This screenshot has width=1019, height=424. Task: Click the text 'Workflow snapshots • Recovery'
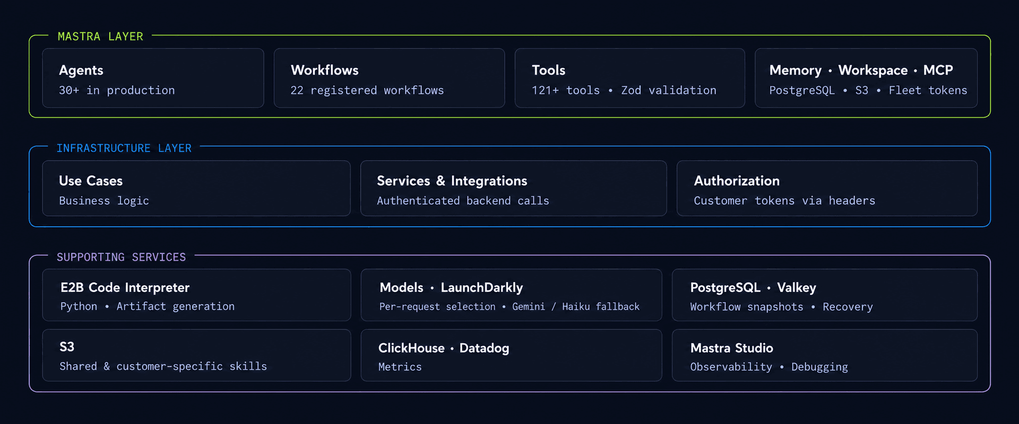pos(781,307)
